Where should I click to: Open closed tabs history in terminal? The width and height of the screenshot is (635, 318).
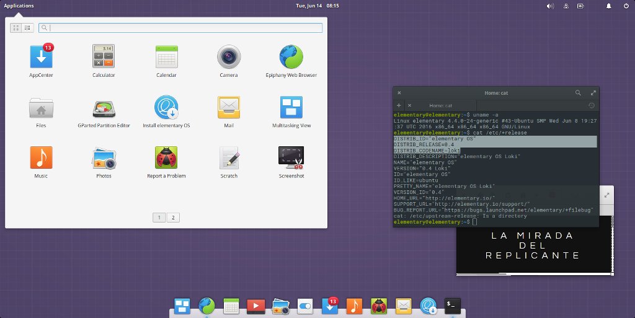click(x=592, y=105)
